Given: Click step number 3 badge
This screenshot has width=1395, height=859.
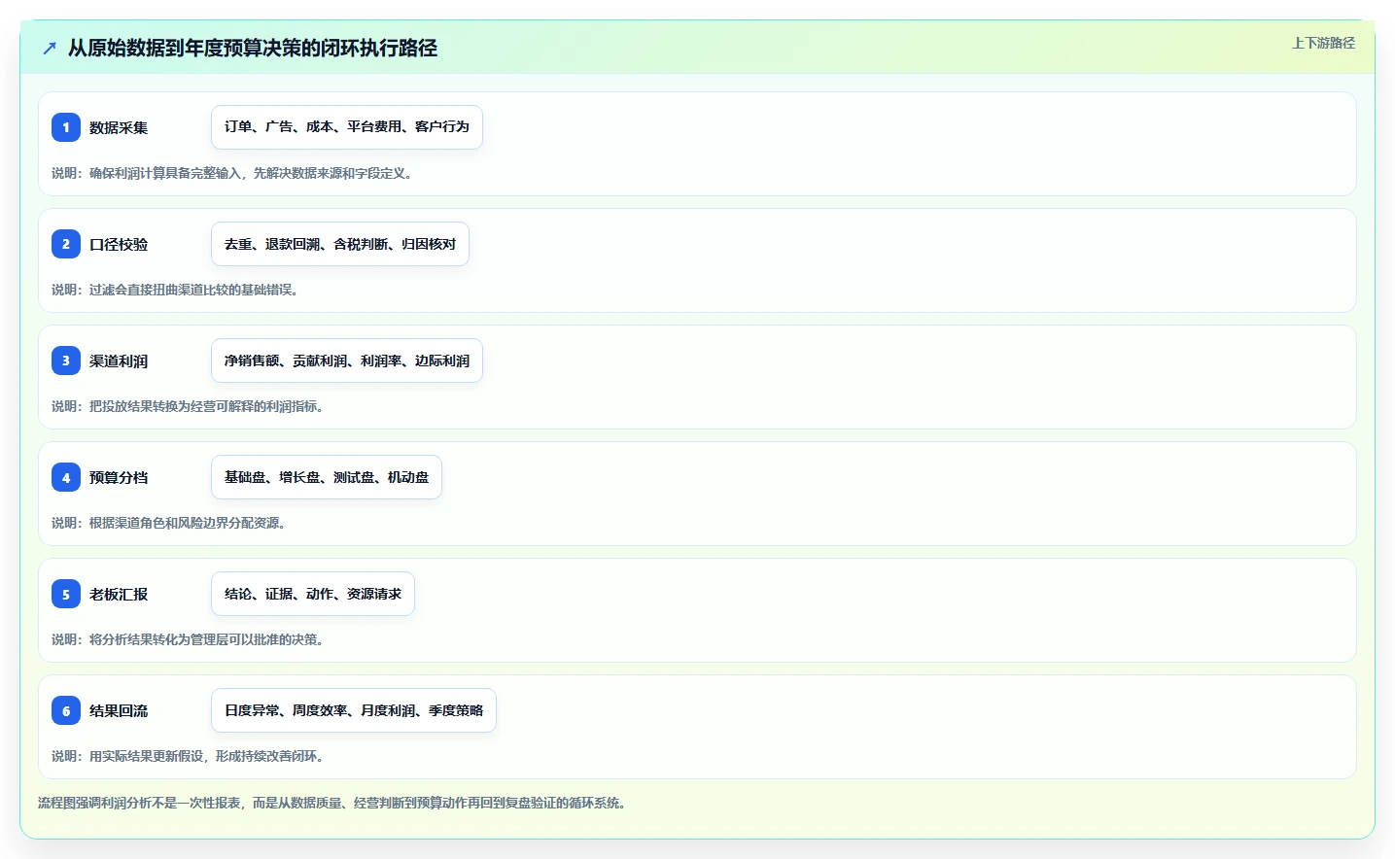Looking at the screenshot, I should pyautogui.click(x=66, y=361).
